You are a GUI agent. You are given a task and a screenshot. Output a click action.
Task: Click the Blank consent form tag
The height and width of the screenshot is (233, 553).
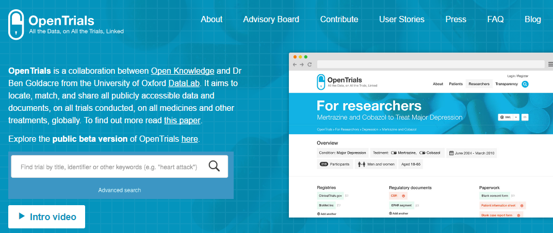point(495,196)
